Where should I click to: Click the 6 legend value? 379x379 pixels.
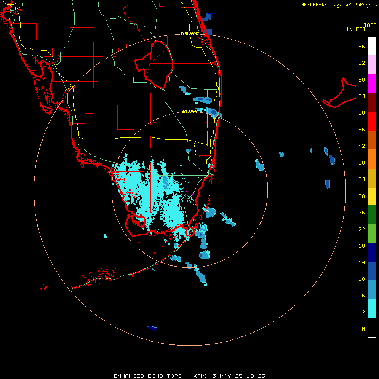pos(363,296)
